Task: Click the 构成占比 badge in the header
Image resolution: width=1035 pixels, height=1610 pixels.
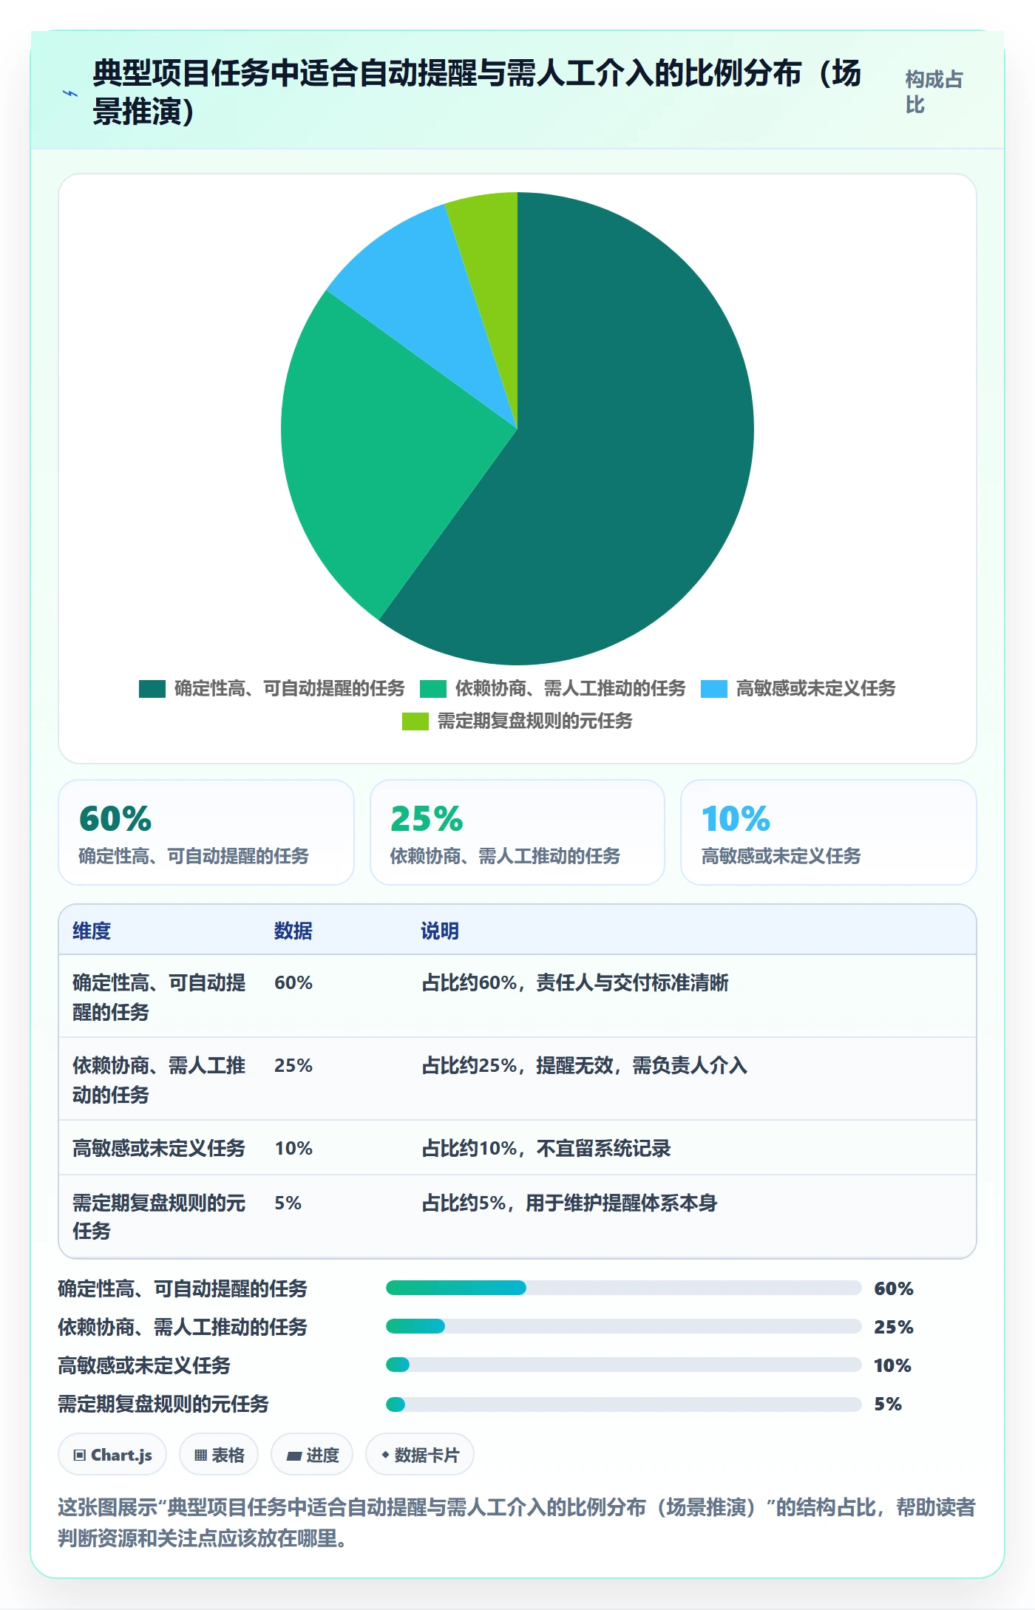Action: point(934,92)
